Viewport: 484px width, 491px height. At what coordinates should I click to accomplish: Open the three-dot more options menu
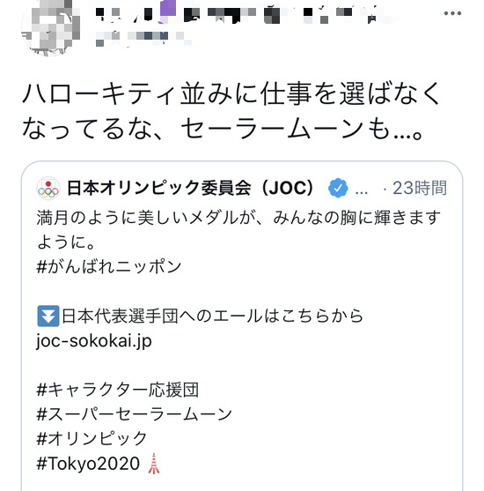[452, 13]
